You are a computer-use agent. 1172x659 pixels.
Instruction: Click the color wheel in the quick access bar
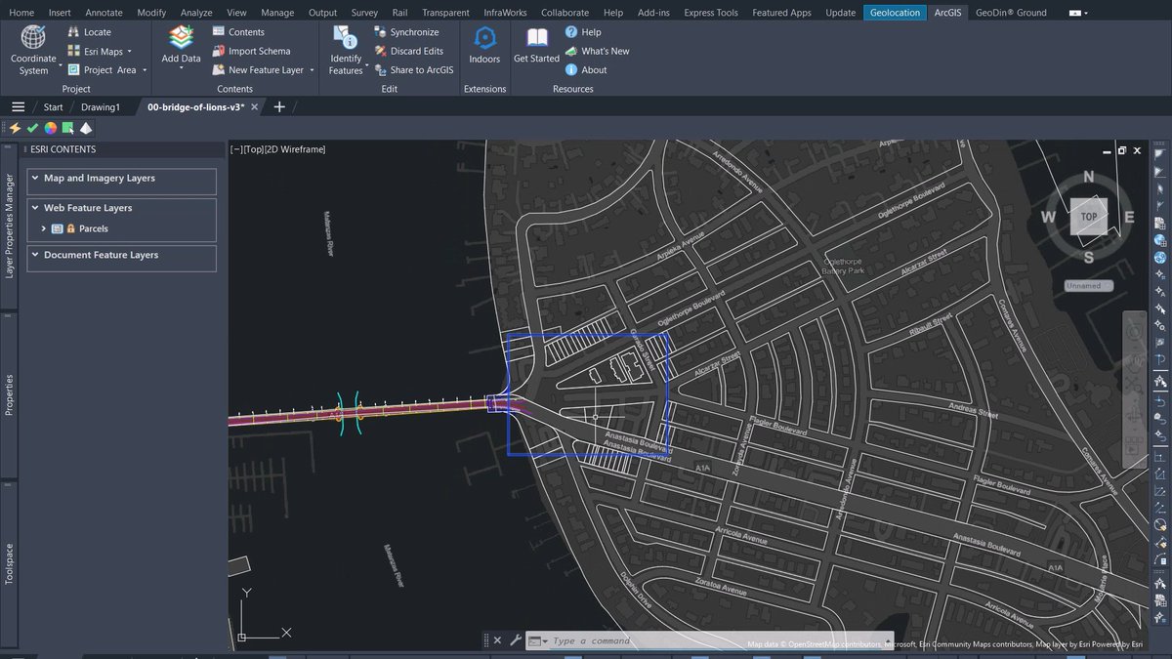tap(50, 127)
